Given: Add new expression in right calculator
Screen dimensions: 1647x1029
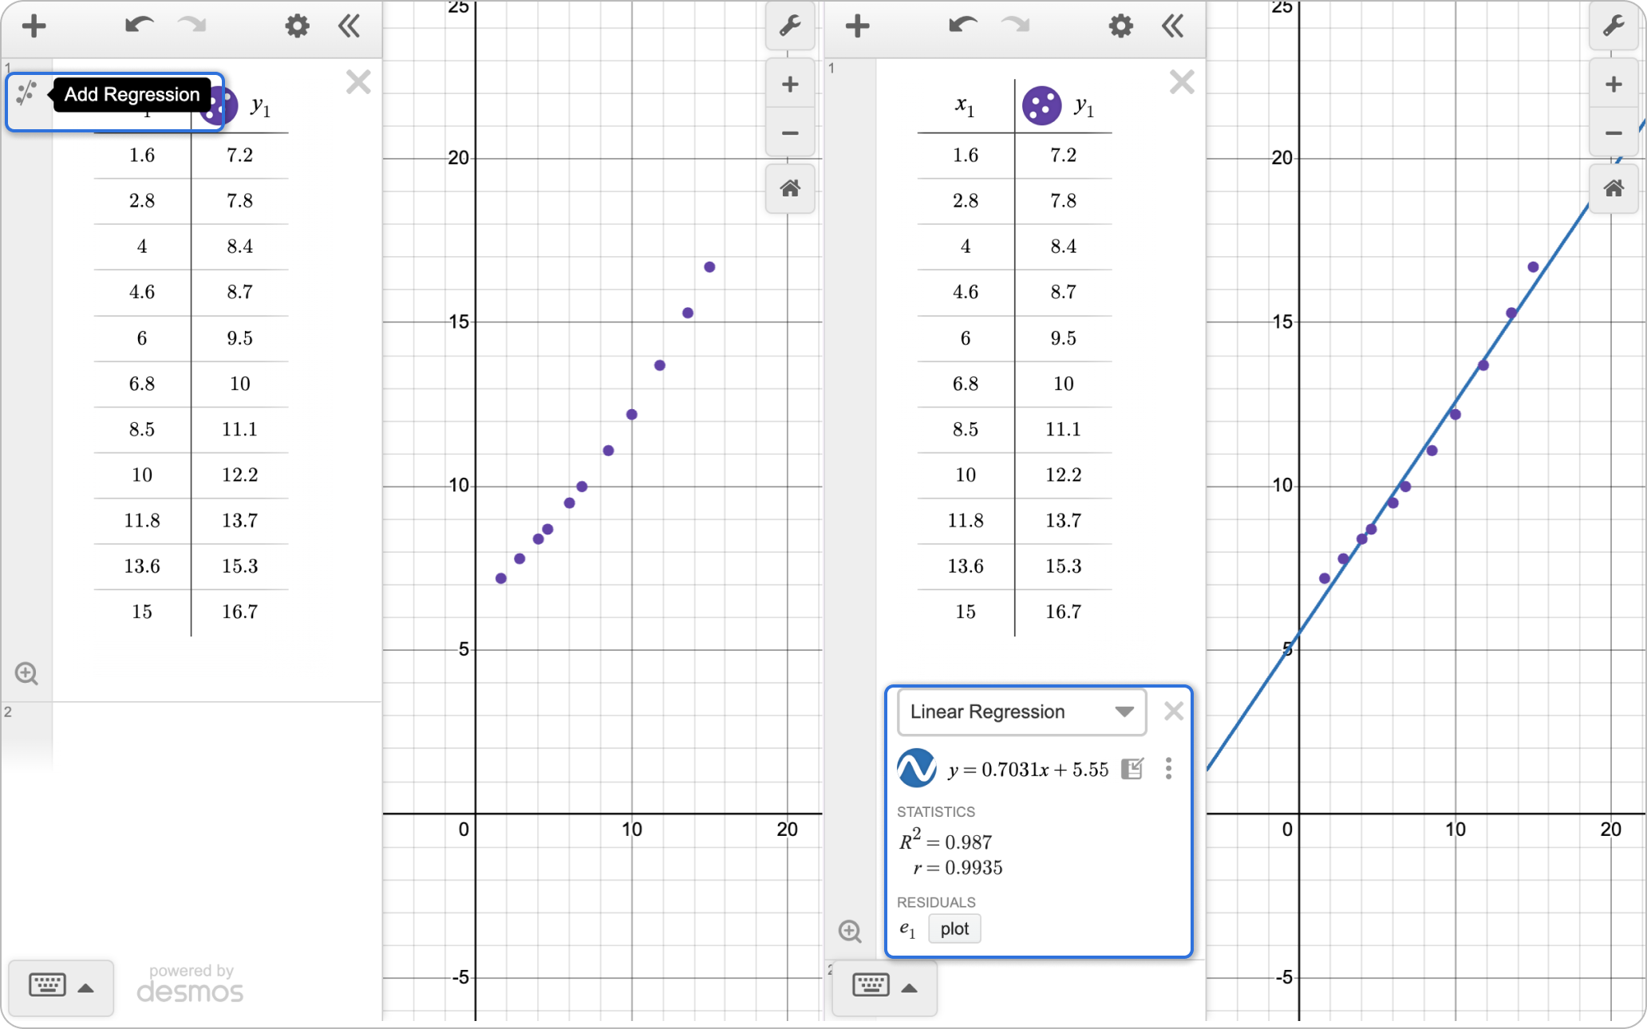Looking at the screenshot, I should point(857,26).
